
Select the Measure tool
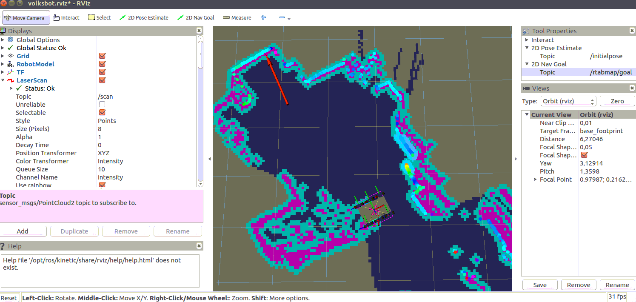237,18
